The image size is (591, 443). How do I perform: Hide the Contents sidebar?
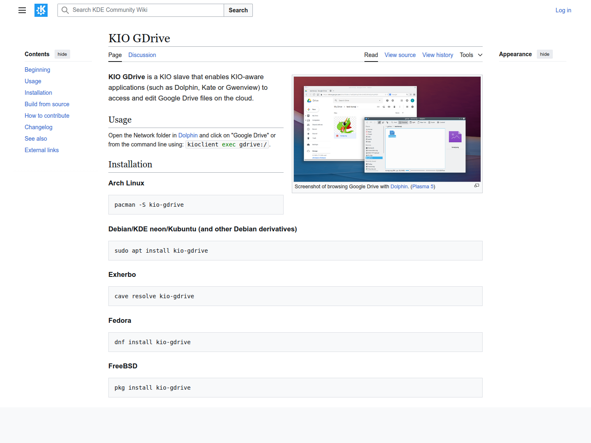coord(62,54)
